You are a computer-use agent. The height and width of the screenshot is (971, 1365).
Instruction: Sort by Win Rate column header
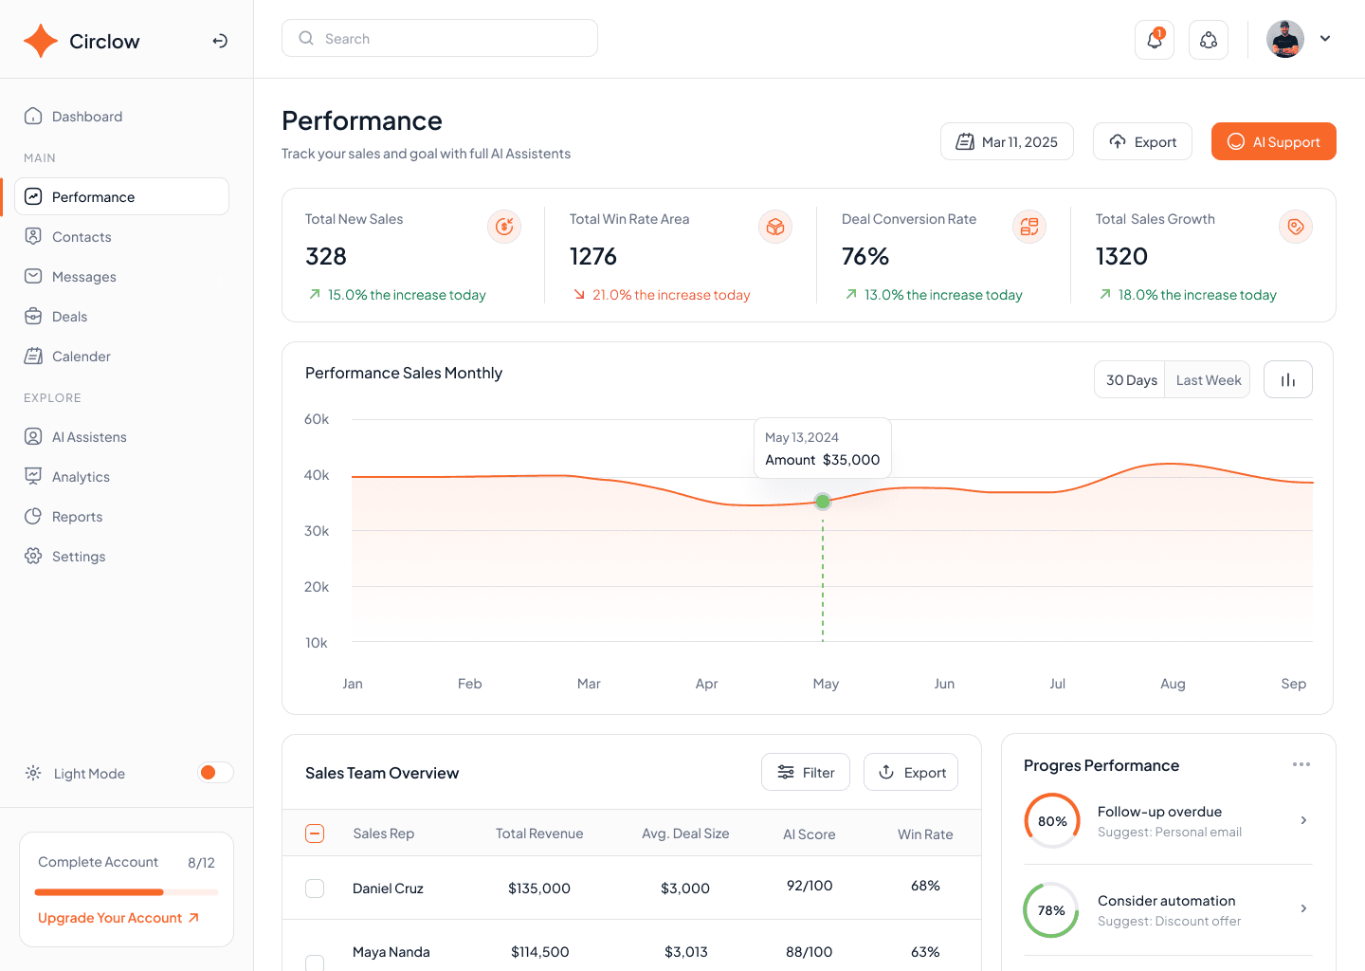(925, 834)
